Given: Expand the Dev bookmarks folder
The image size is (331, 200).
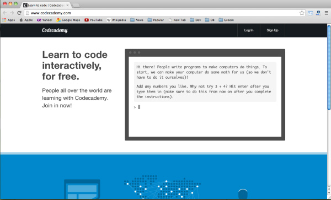Looking at the screenshot, I should pyautogui.click(x=195, y=20).
